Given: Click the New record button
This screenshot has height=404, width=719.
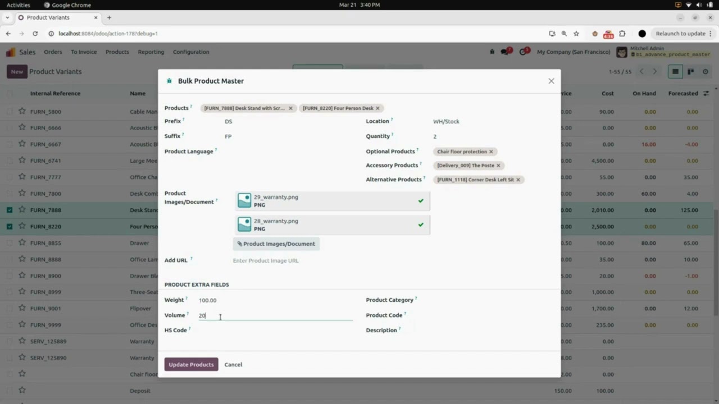Looking at the screenshot, I should click(x=17, y=72).
